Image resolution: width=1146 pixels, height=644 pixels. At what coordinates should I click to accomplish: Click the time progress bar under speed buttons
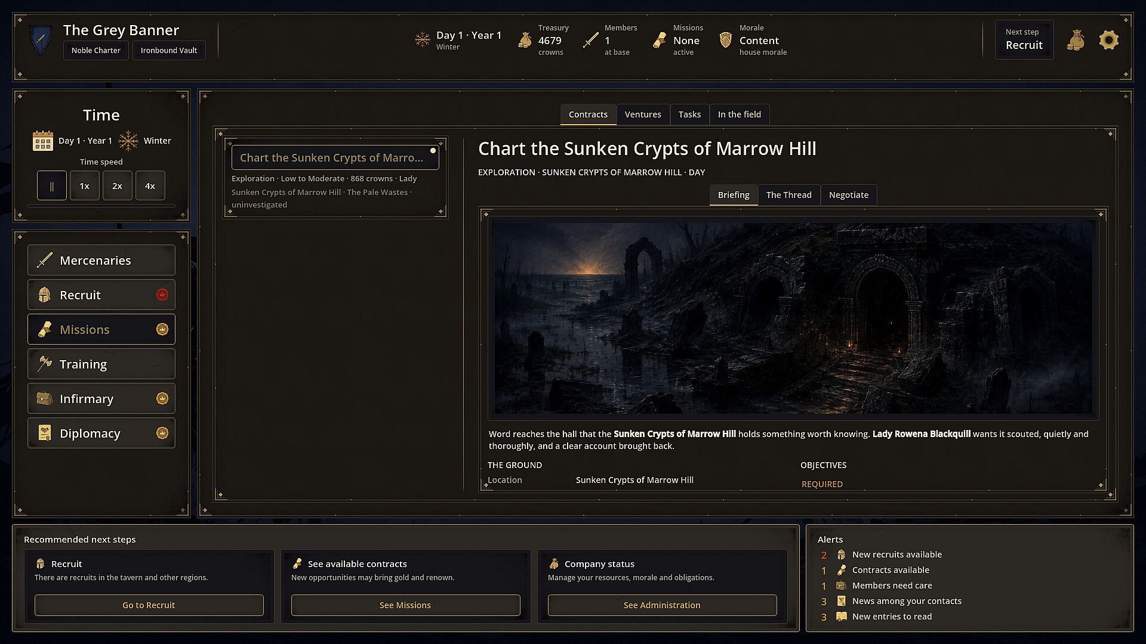[101, 206]
